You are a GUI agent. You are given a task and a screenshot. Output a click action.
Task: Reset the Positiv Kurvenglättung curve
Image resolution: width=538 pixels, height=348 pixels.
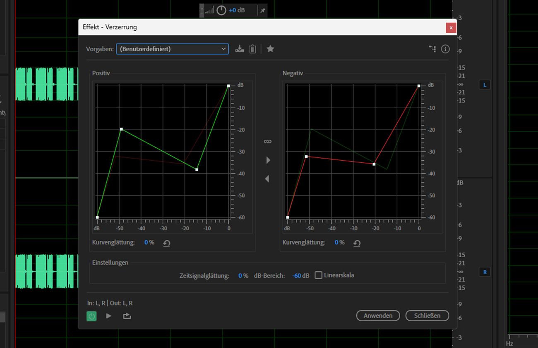(166, 243)
